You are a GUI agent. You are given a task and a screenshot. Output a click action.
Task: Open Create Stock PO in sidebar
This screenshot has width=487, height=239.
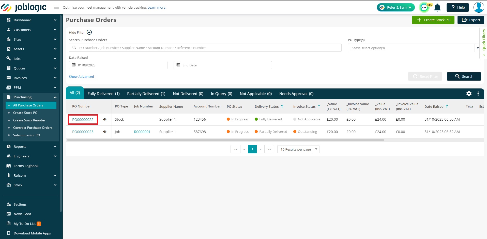(25, 113)
